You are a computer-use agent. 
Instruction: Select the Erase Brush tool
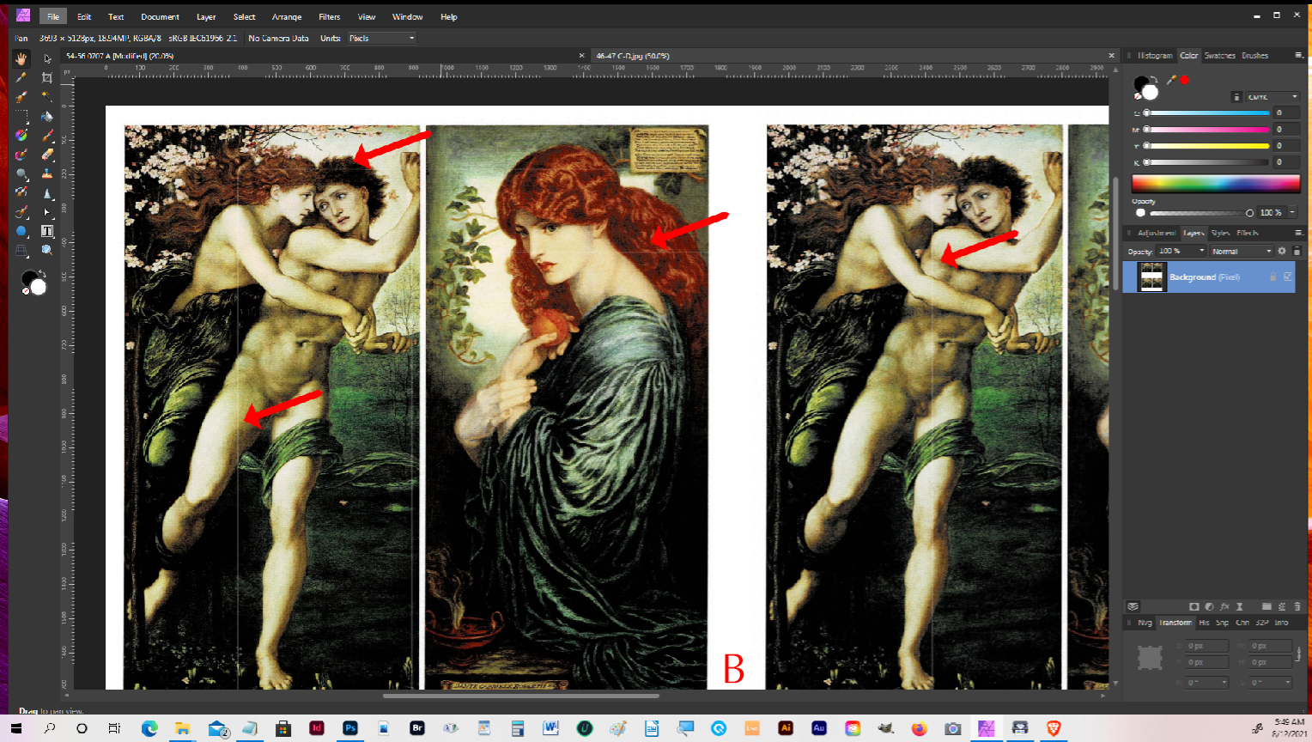click(47, 154)
